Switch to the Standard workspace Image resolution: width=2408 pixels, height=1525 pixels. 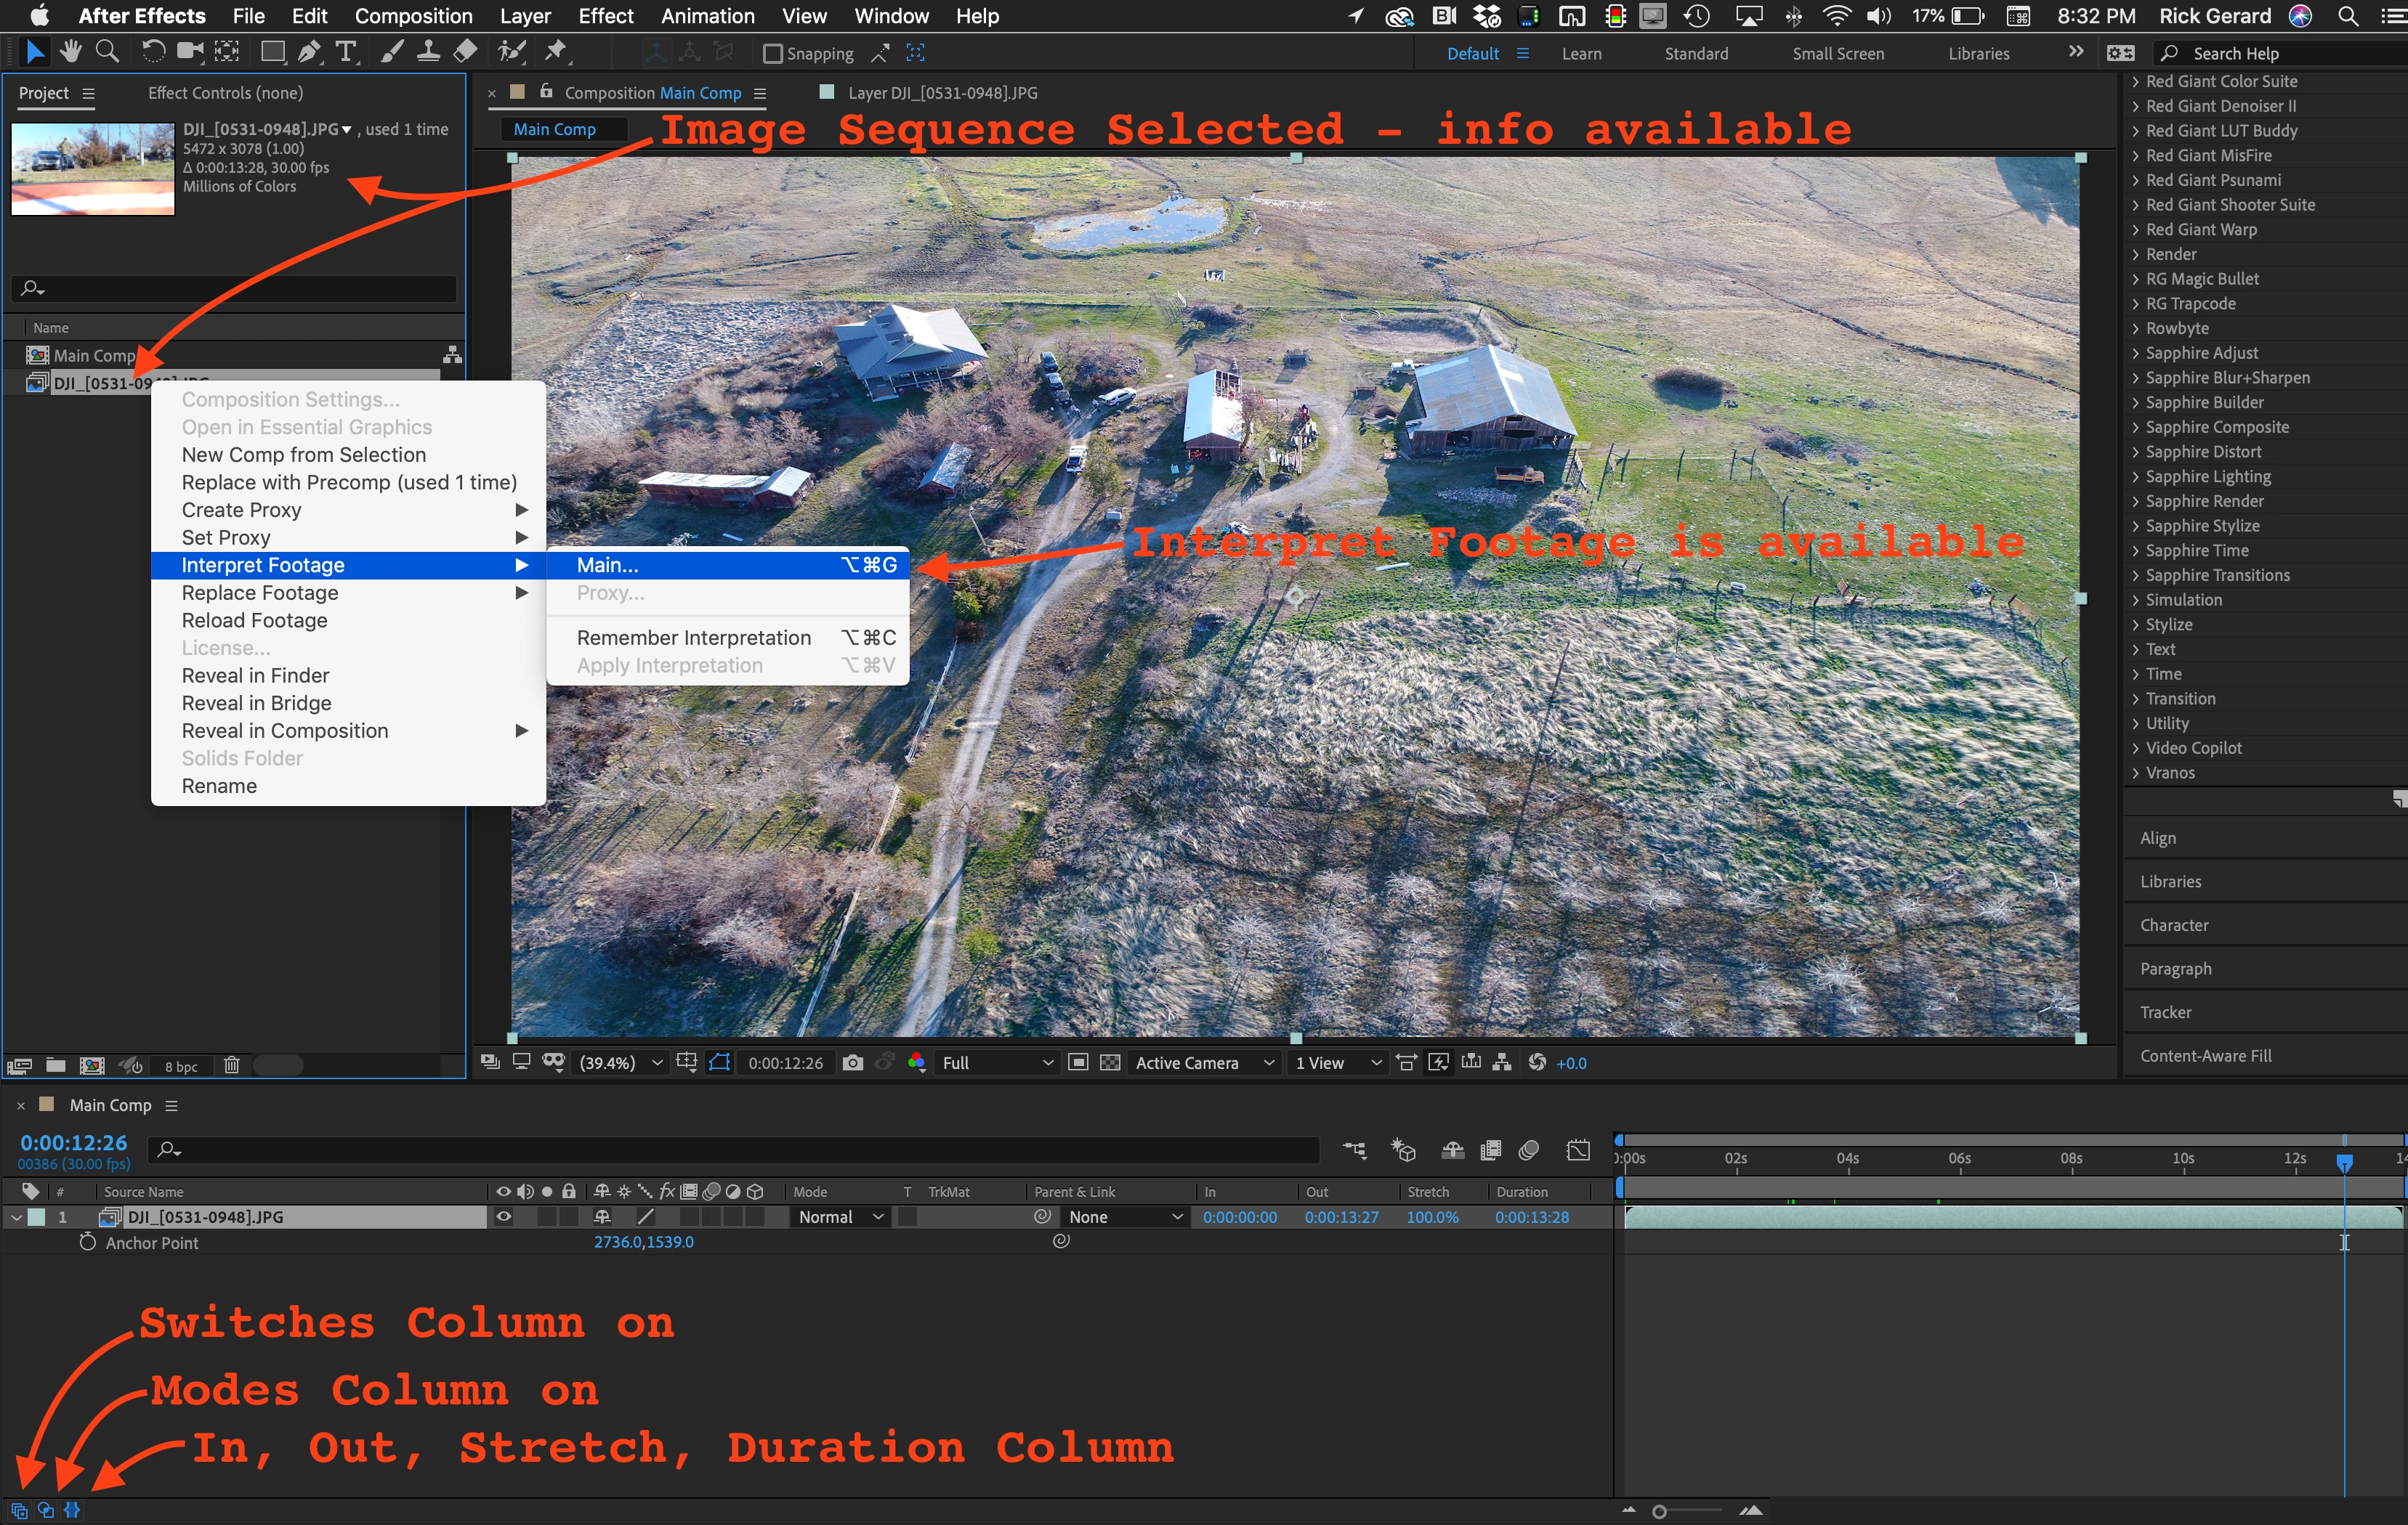point(1695,54)
